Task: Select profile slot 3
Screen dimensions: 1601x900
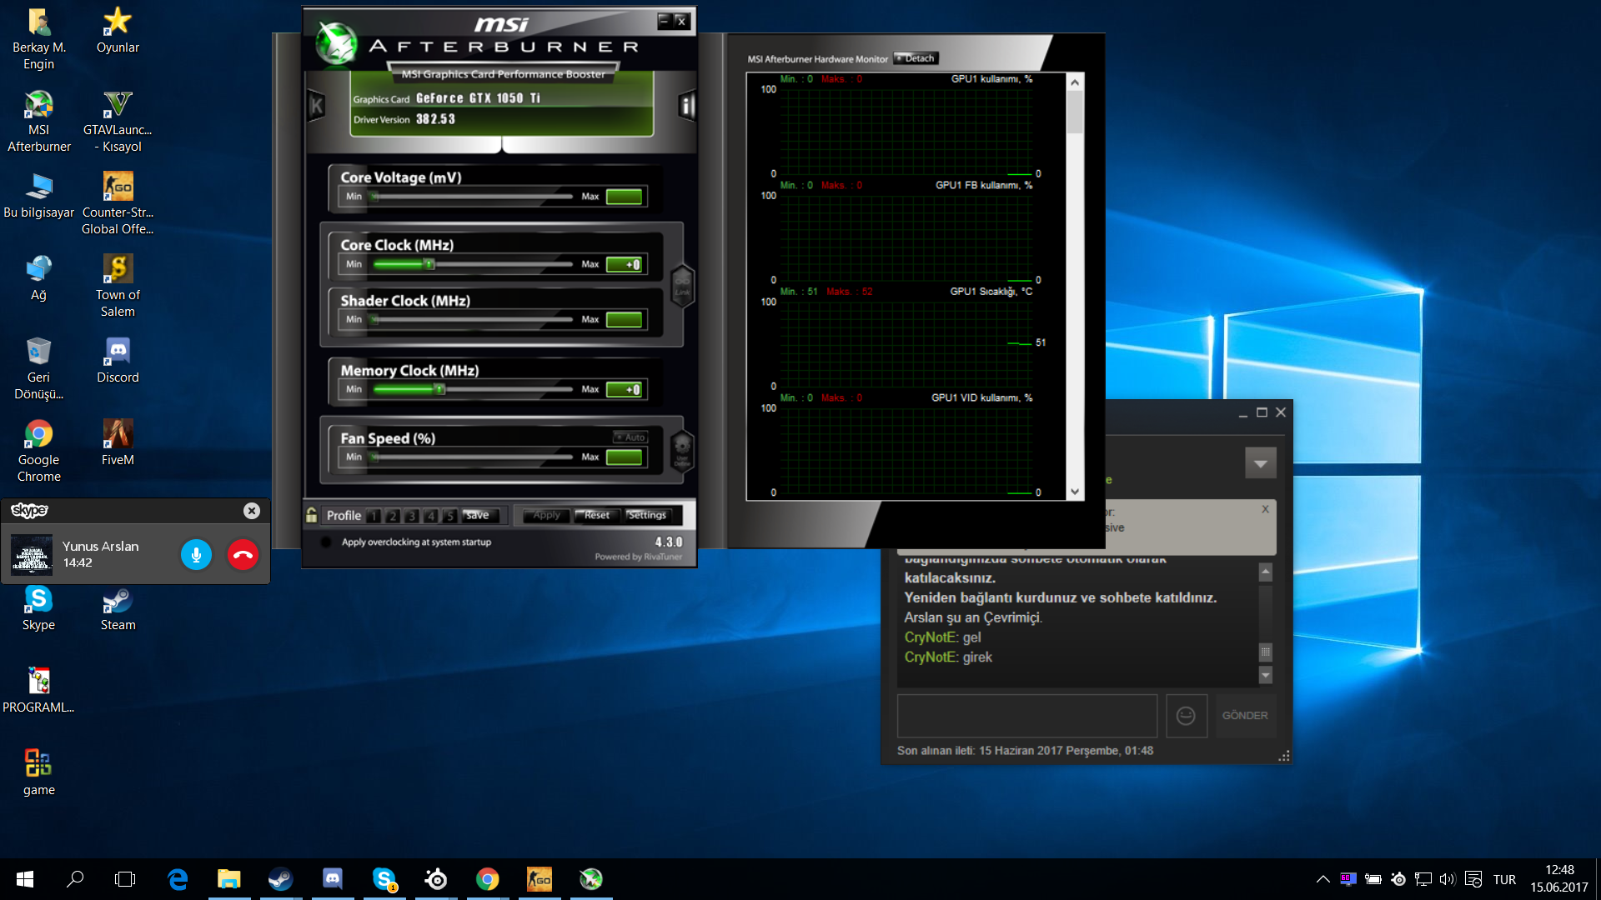Action: [x=412, y=516]
